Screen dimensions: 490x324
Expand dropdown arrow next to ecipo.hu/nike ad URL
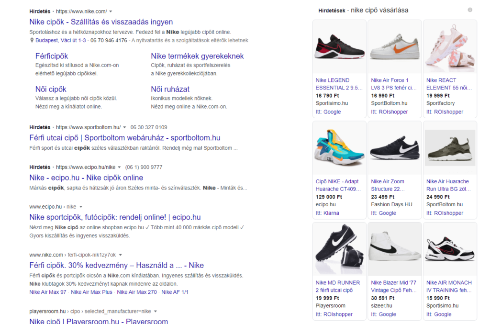point(119,168)
